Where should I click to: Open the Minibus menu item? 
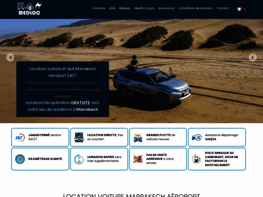[125, 8]
